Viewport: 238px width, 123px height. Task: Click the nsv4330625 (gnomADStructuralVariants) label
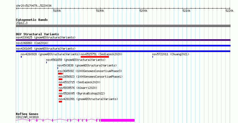(46, 37)
